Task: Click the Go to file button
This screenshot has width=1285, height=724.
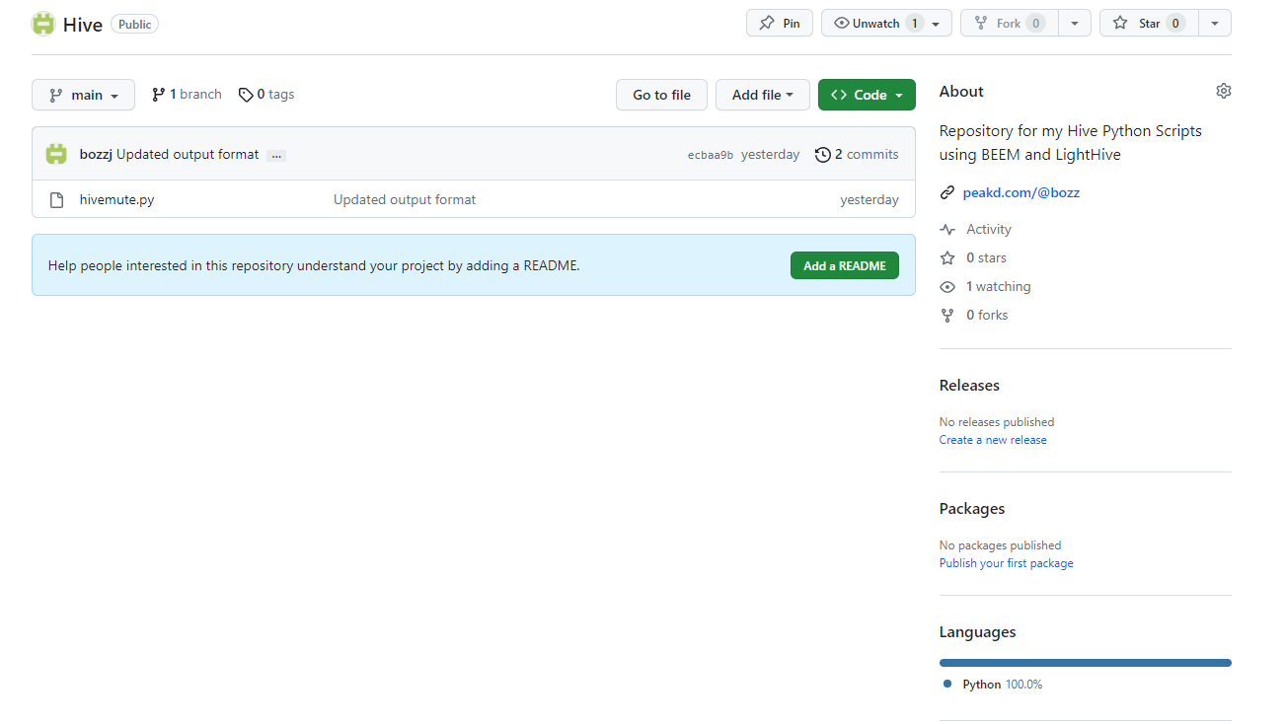Action: pos(661,95)
